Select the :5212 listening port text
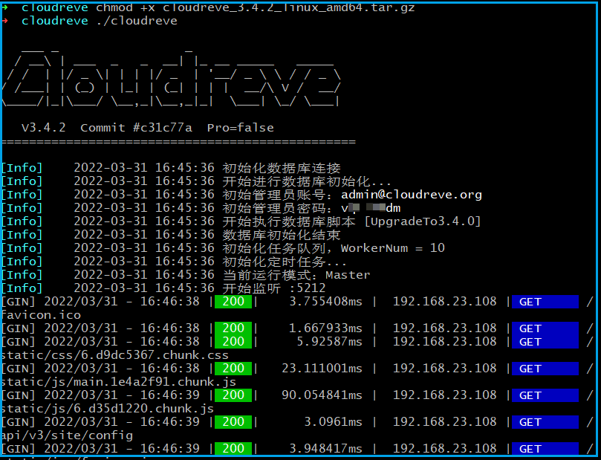601x460 pixels. click(308, 288)
